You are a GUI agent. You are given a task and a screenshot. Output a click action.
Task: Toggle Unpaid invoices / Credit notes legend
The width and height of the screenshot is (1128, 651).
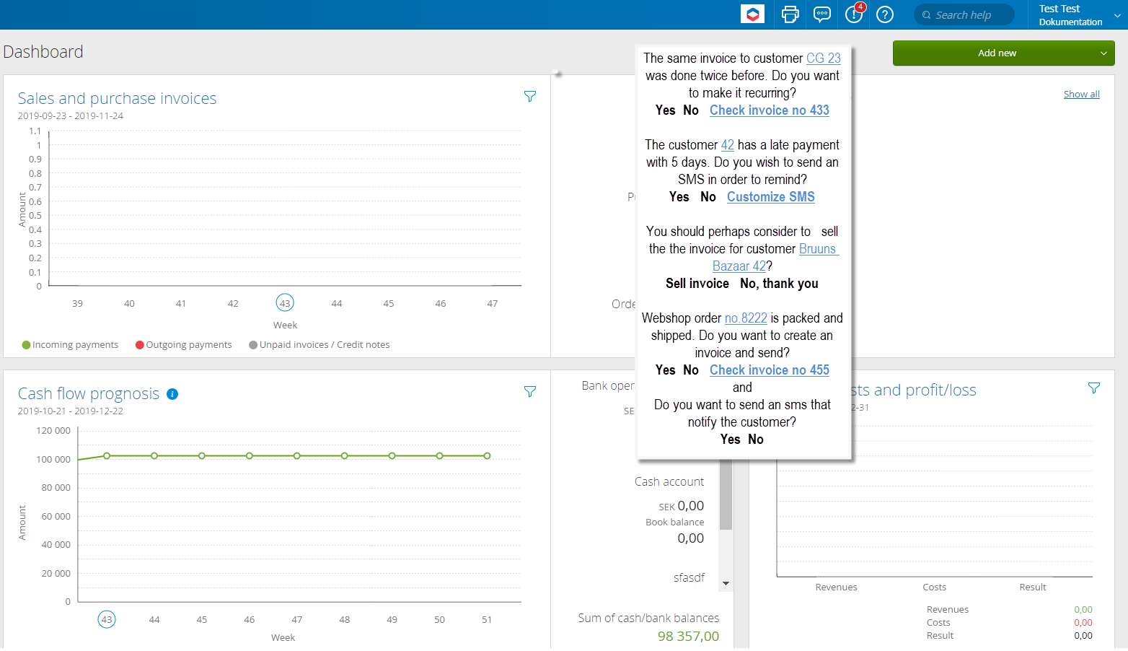click(x=320, y=345)
